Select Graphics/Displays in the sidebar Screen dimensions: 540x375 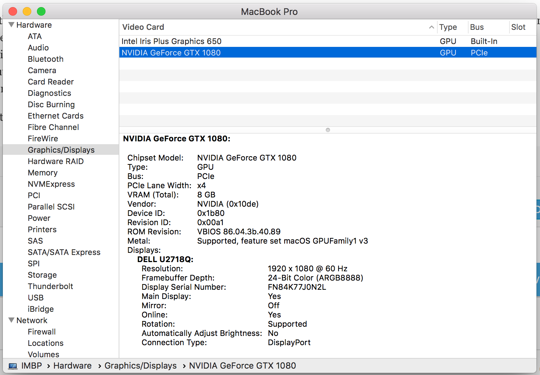61,150
